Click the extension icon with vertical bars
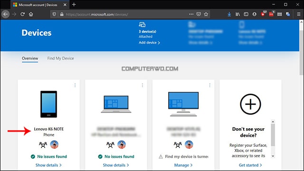The height and width of the screenshot is (171, 304). coord(280,14)
